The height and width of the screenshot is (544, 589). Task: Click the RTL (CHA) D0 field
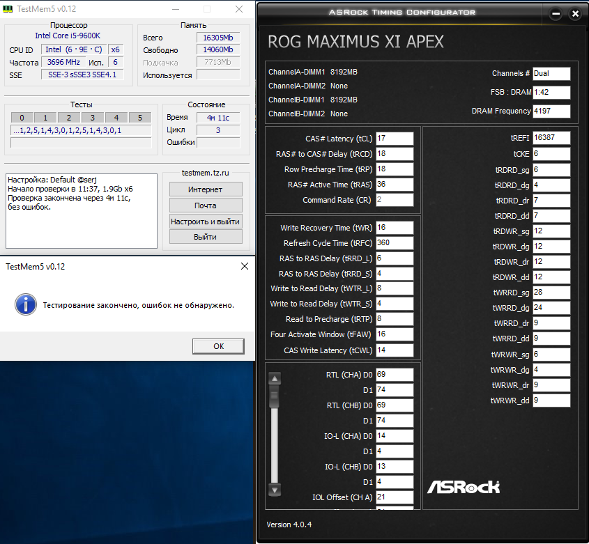tap(395, 375)
